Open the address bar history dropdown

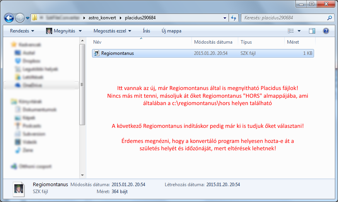point(225,18)
